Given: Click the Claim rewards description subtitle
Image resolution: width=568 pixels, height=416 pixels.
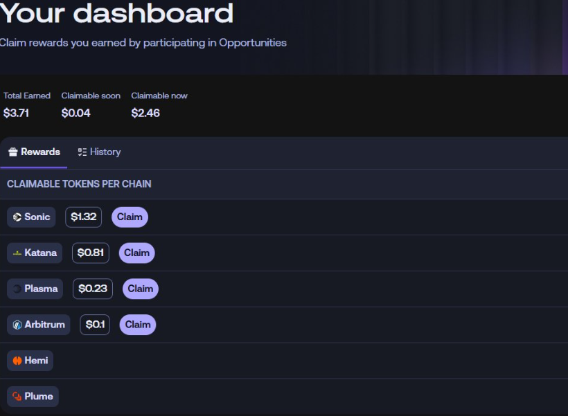Looking at the screenshot, I should click(143, 43).
